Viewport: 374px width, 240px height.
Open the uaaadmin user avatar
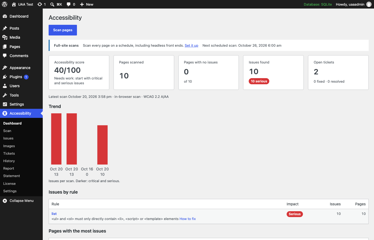point(369,4)
